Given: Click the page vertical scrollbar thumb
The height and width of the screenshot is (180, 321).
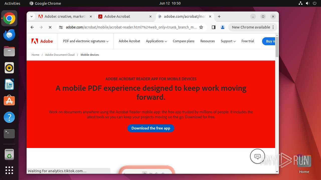Looking at the screenshot, I should point(277,47).
